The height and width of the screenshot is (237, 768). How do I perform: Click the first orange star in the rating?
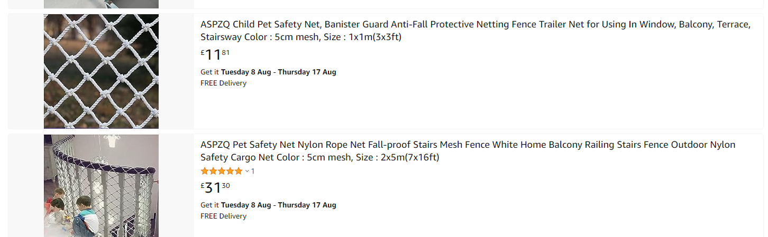click(x=204, y=171)
